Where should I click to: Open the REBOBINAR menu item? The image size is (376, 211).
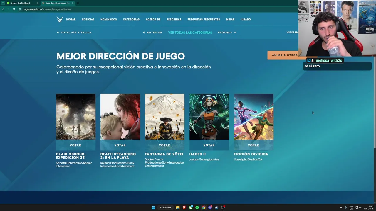point(174,19)
